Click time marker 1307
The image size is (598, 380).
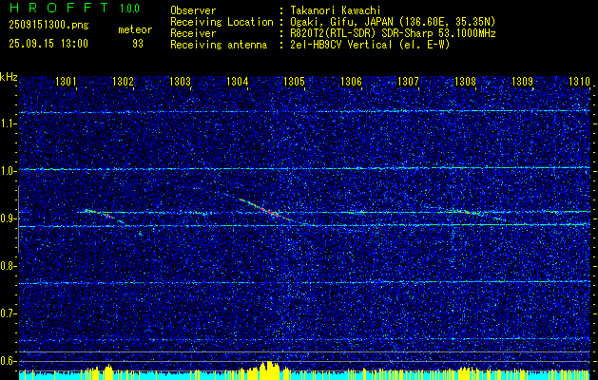408,81
